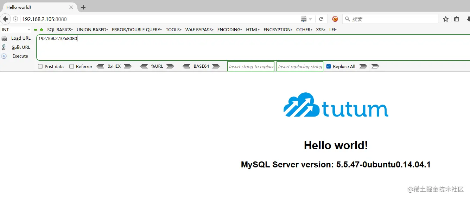Click the proxy server icon in address bar
Screen dimensions: 470x199
(304, 19)
